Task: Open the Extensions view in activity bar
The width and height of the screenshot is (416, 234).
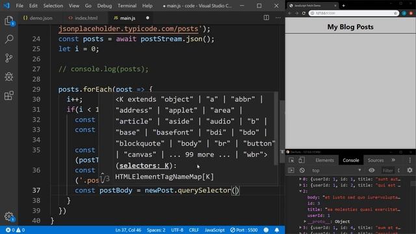Action: (9, 96)
